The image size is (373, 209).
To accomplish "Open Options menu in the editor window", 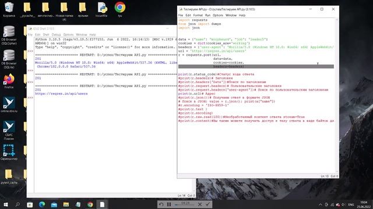I will 218,15.
